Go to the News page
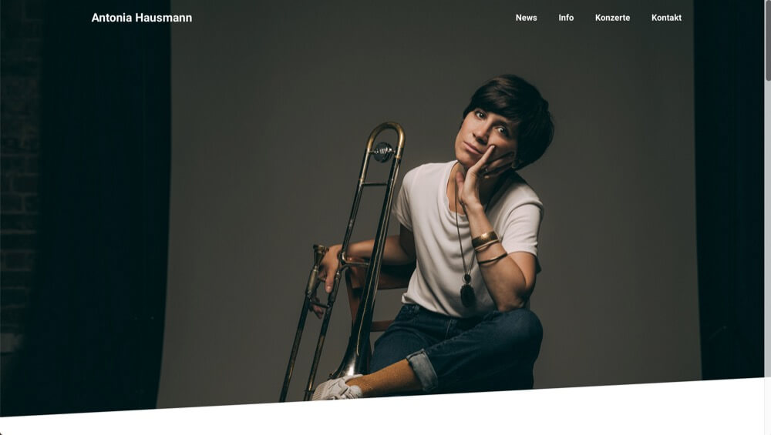This screenshot has height=435, width=771. [526, 18]
